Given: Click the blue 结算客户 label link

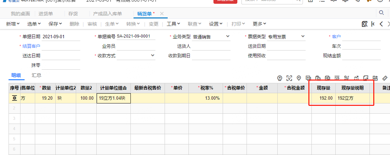Looking at the screenshot, I should [x=31, y=46].
